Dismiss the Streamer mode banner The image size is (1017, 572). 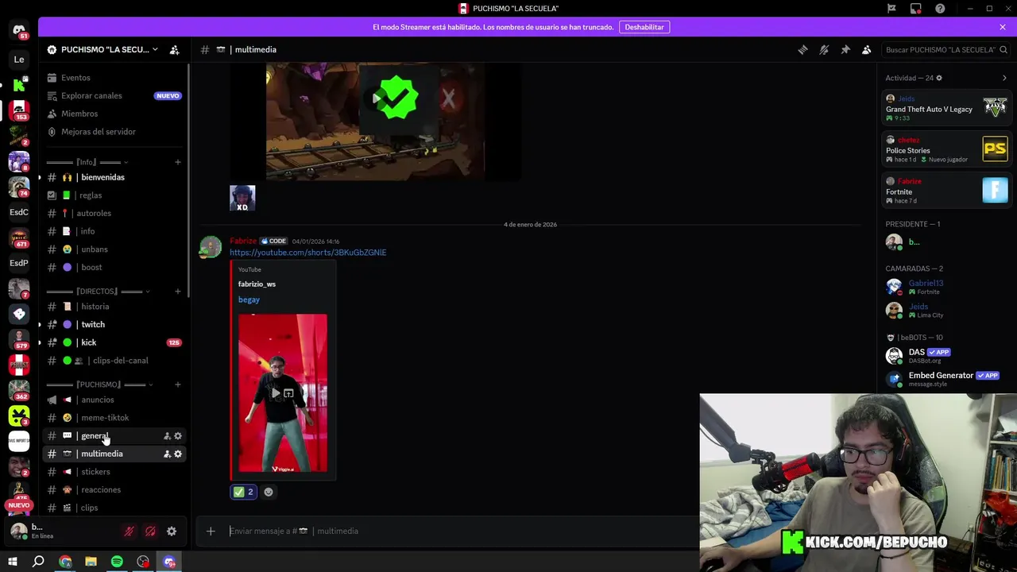1003,27
